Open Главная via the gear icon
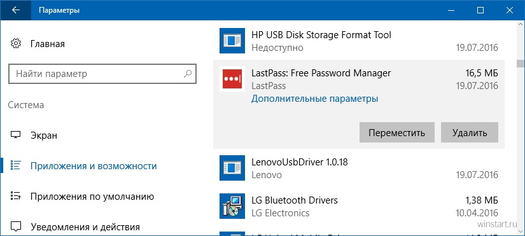 pyautogui.click(x=16, y=44)
